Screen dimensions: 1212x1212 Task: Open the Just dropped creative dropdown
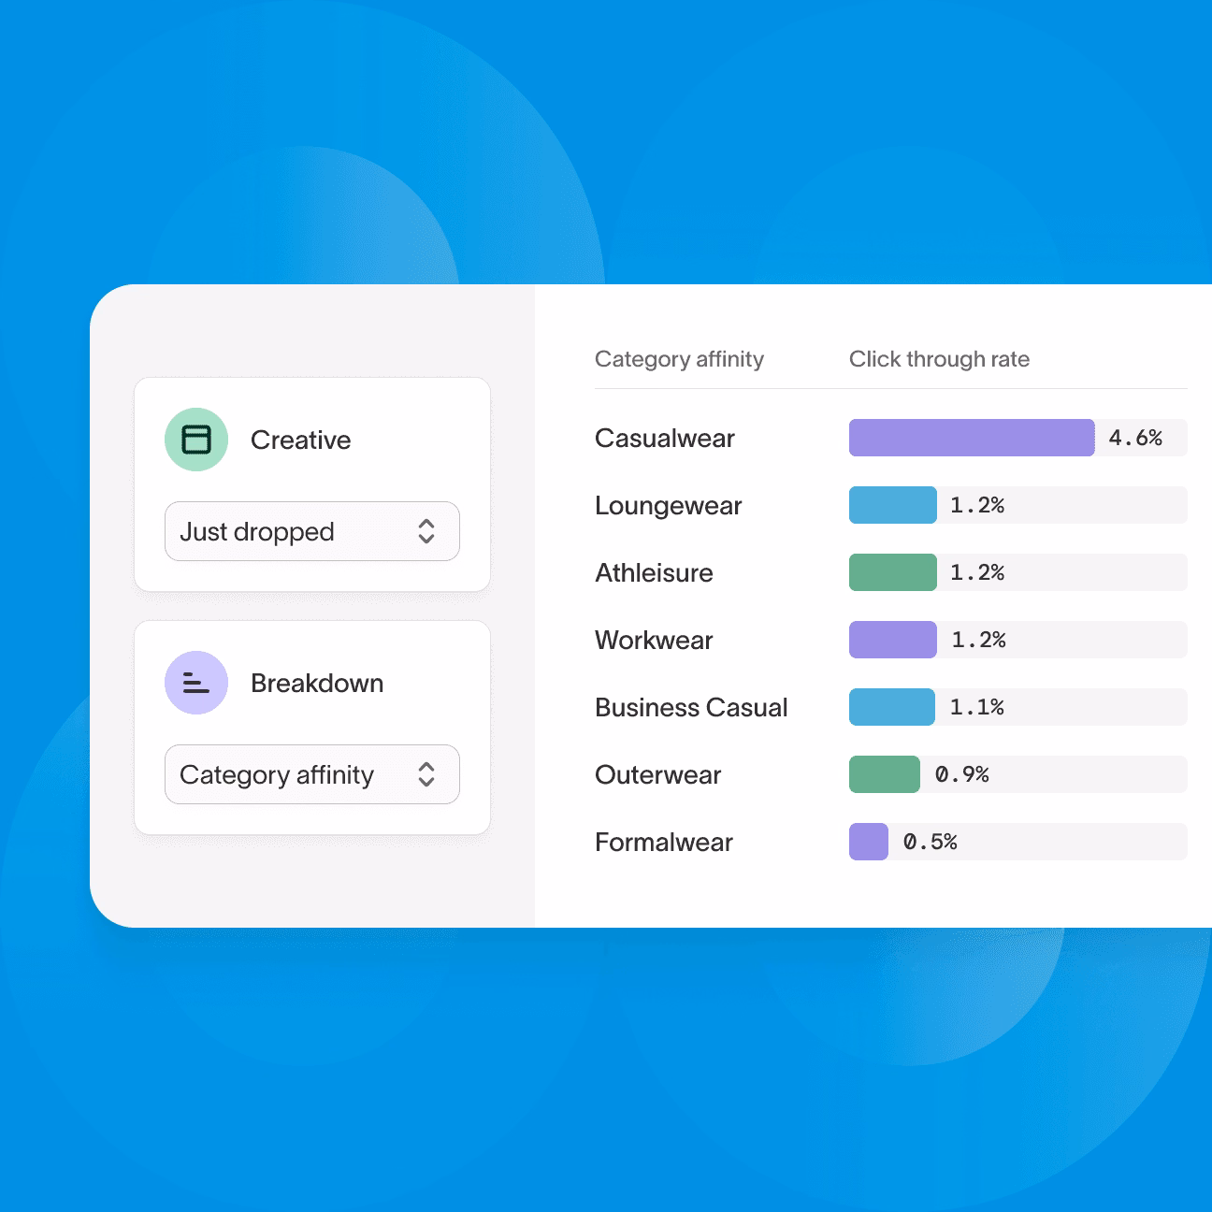coord(311,531)
